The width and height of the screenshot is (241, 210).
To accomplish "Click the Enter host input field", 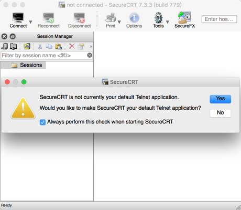I will click(220, 19).
